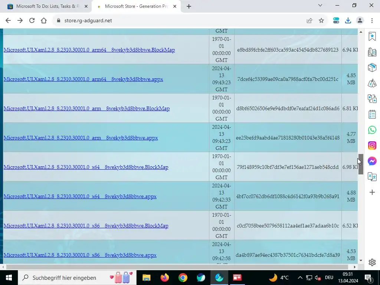Download the x86 BlockMap file link

86,226
